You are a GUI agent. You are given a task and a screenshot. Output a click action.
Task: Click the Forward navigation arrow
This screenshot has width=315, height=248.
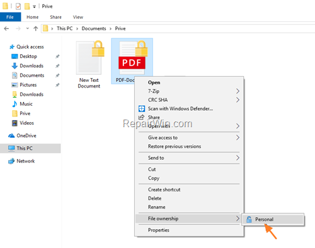pos(18,28)
